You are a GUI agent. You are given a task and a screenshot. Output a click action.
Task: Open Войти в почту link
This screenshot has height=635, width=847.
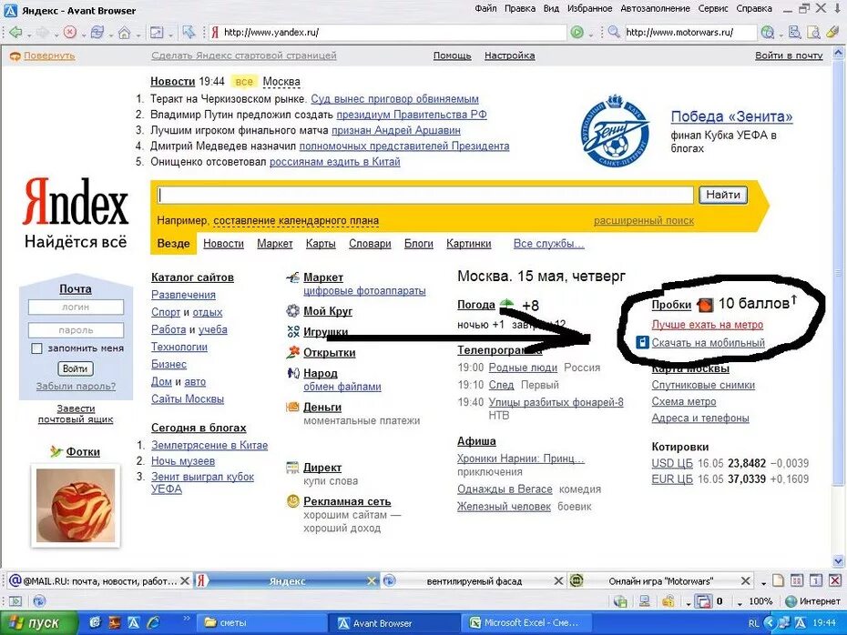click(x=789, y=55)
